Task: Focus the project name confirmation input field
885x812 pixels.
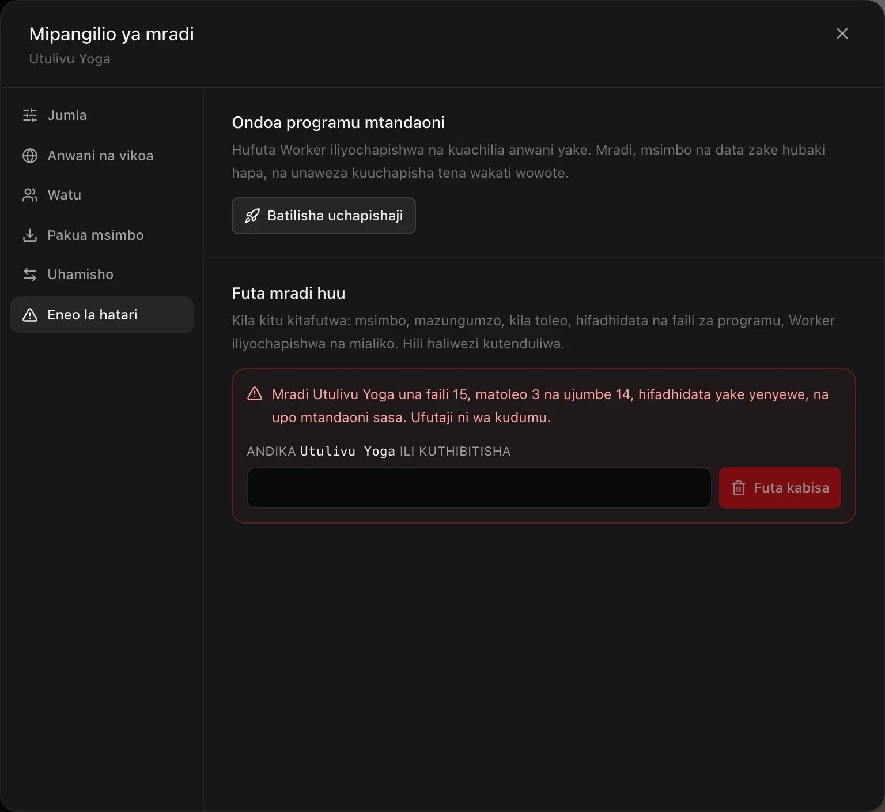Action: click(479, 488)
